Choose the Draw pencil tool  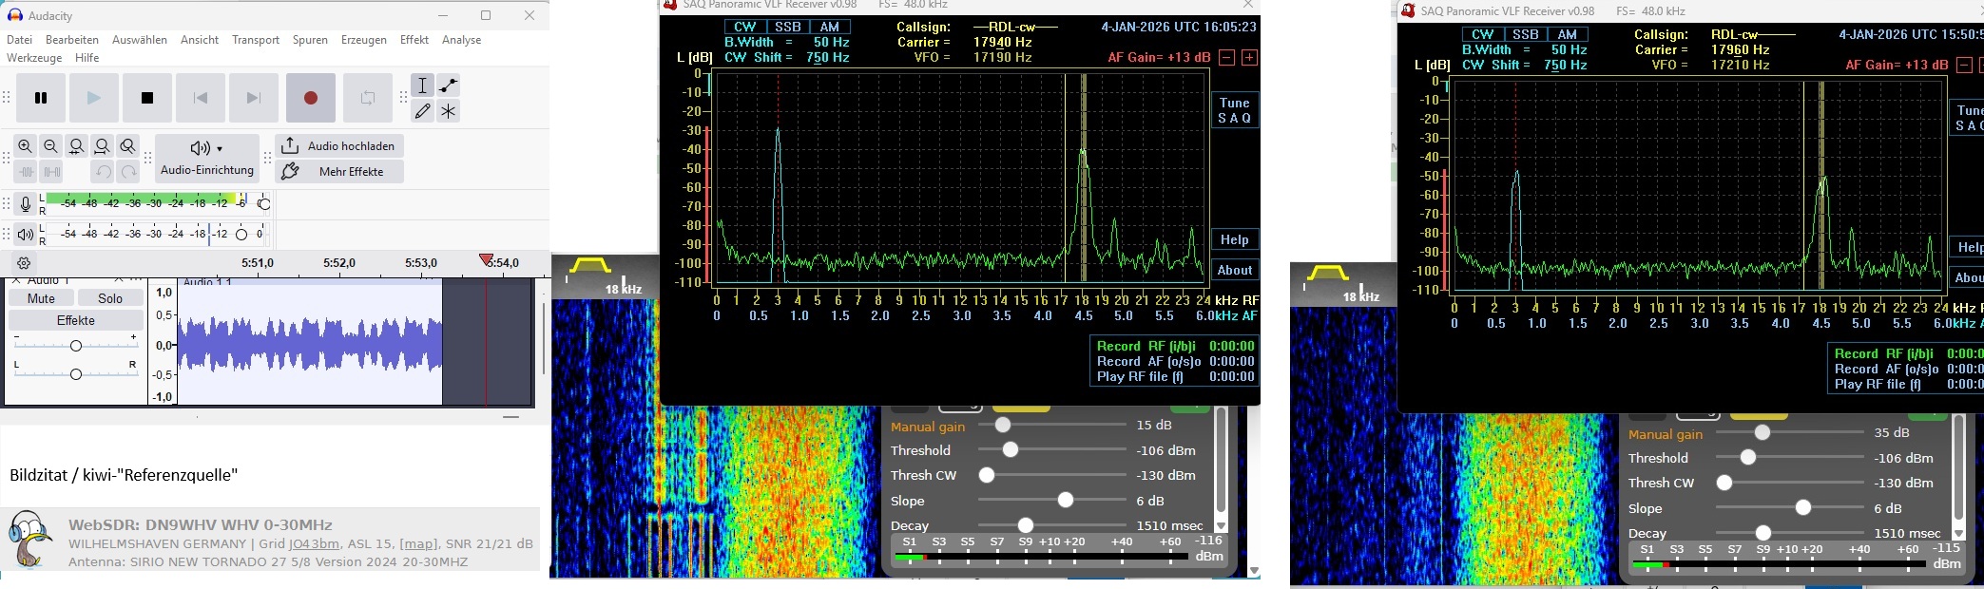point(423,111)
